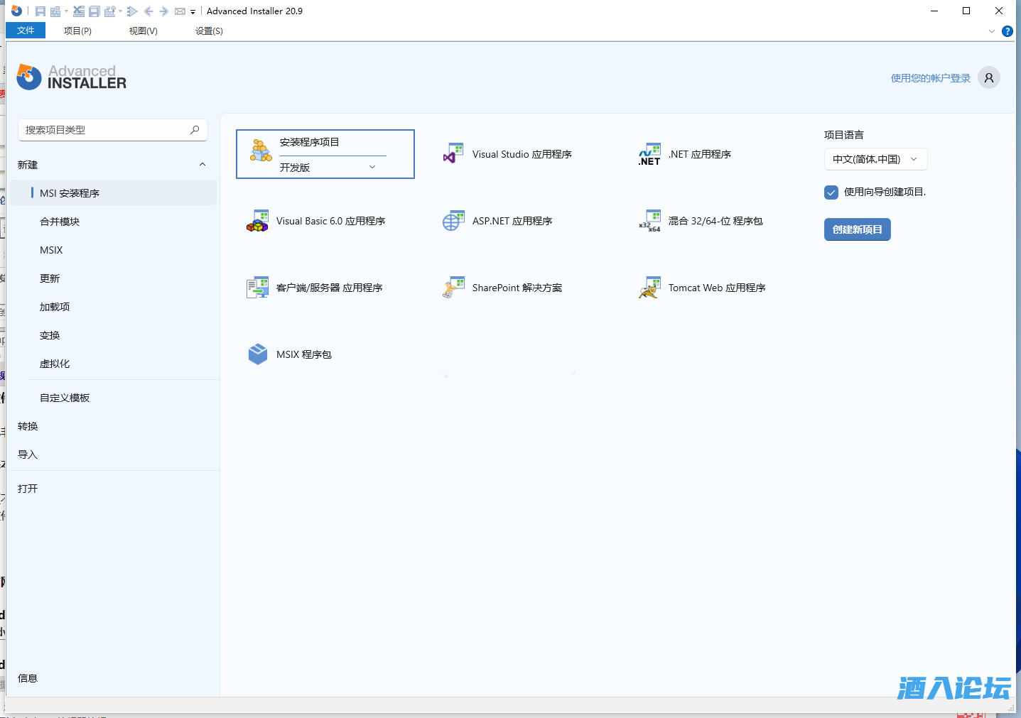1021x718 pixels.
Task: Click the 创建新项目 button
Action: 858,229
